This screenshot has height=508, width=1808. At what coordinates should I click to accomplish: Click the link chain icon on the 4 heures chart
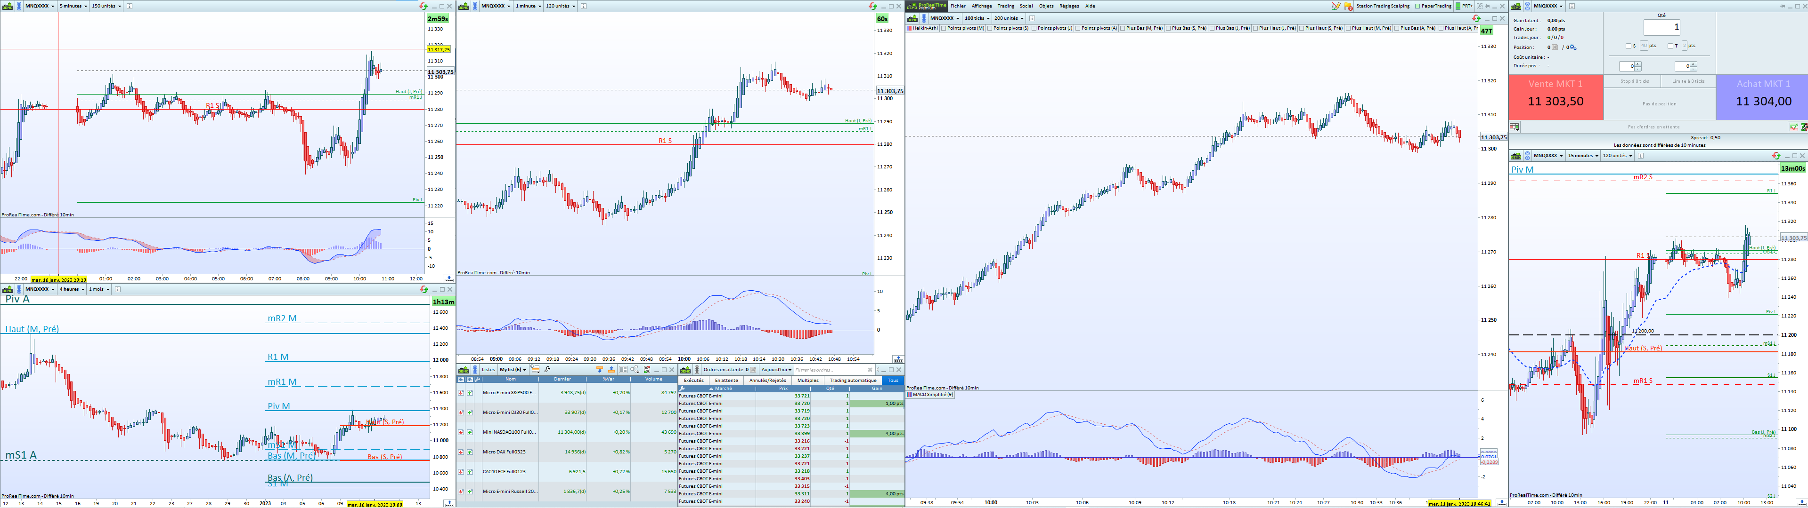(19, 289)
